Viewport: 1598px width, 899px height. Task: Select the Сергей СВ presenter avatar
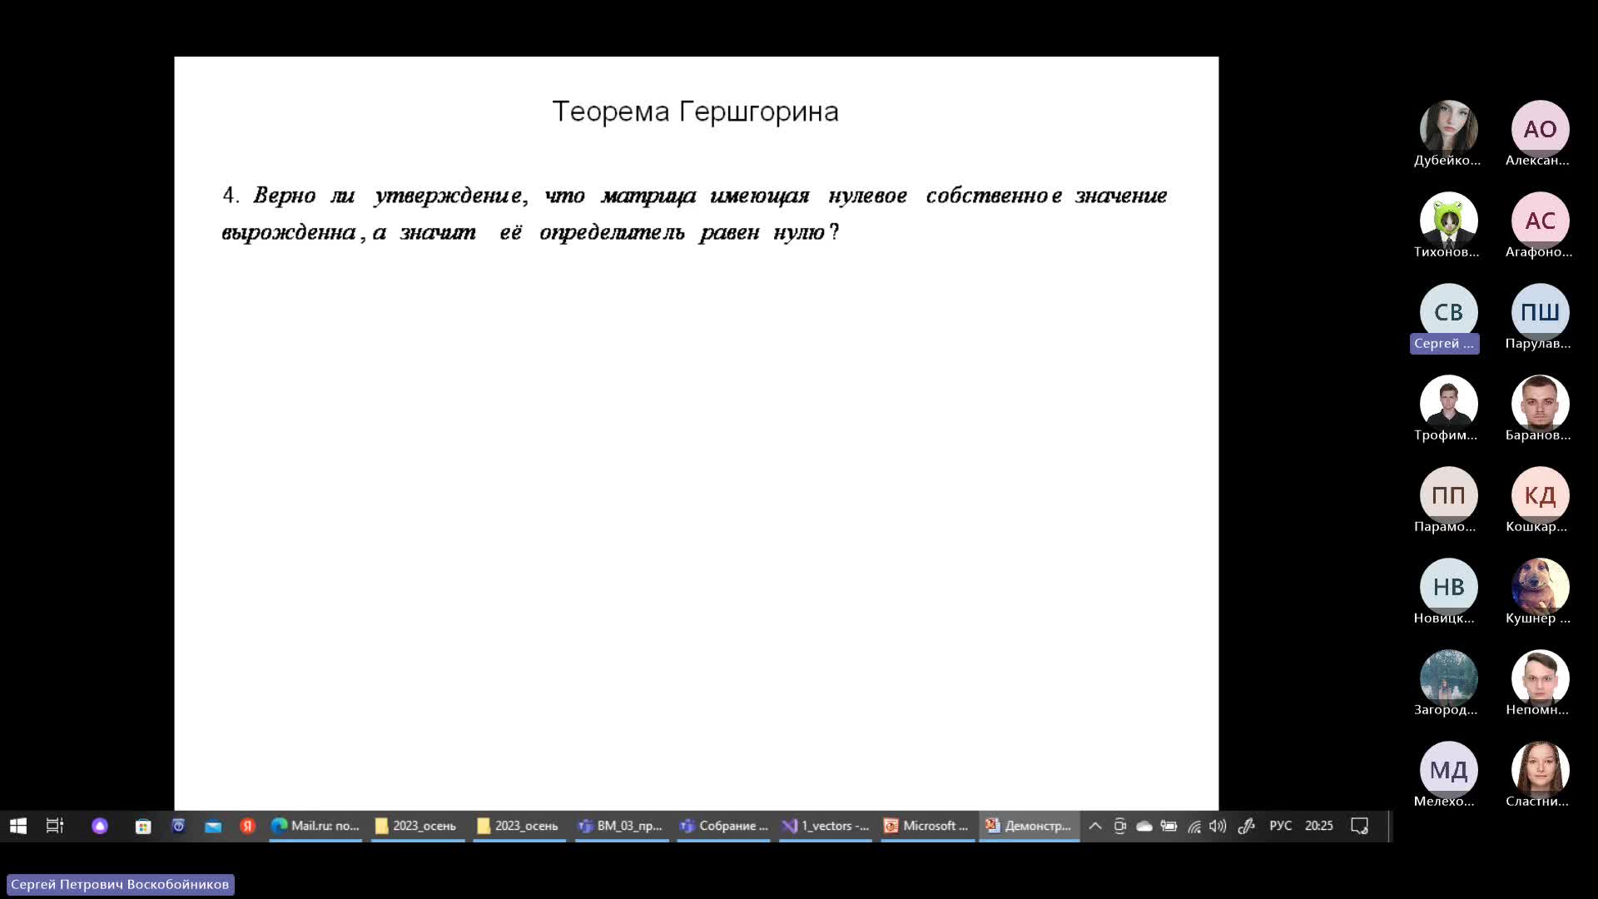(1448, 312)
